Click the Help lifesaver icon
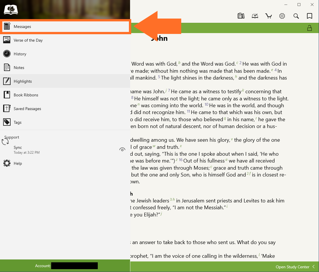Image resolution: width=319 pixels, height=272 pixels. [7, 163]
